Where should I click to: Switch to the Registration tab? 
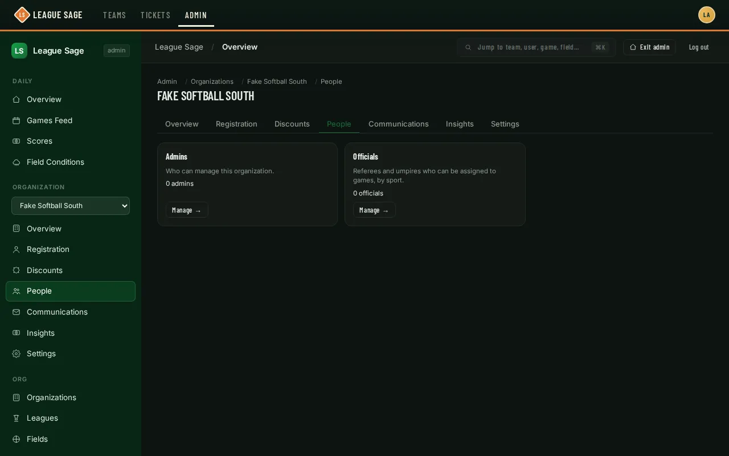point(236,124)
